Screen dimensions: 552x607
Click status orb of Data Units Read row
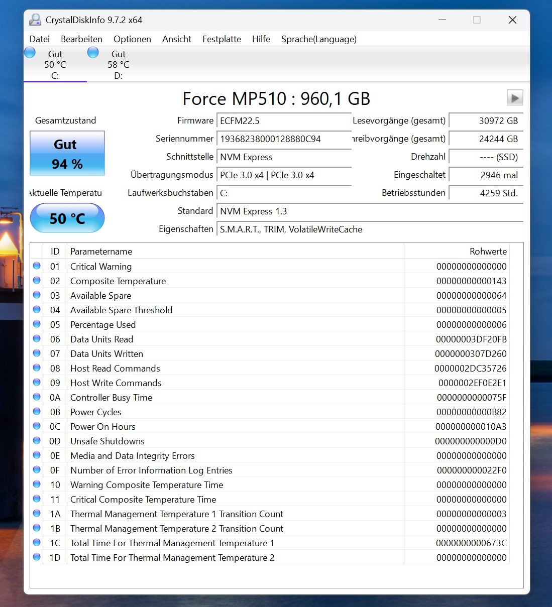pos(37,339)
